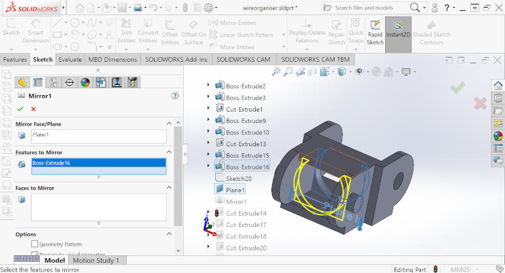The image size is (505, 273).
Task: Switch to the Features tab
Action: pos(15,59)
